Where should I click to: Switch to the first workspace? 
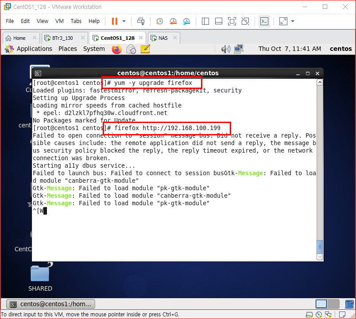tap(321, 304)
